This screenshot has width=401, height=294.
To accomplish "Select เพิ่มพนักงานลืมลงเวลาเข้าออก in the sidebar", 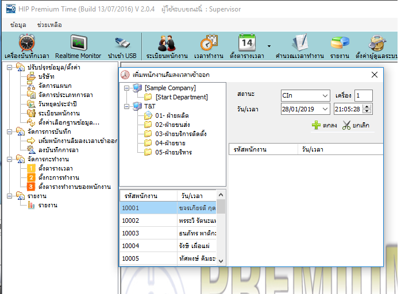I will point(78,141).
